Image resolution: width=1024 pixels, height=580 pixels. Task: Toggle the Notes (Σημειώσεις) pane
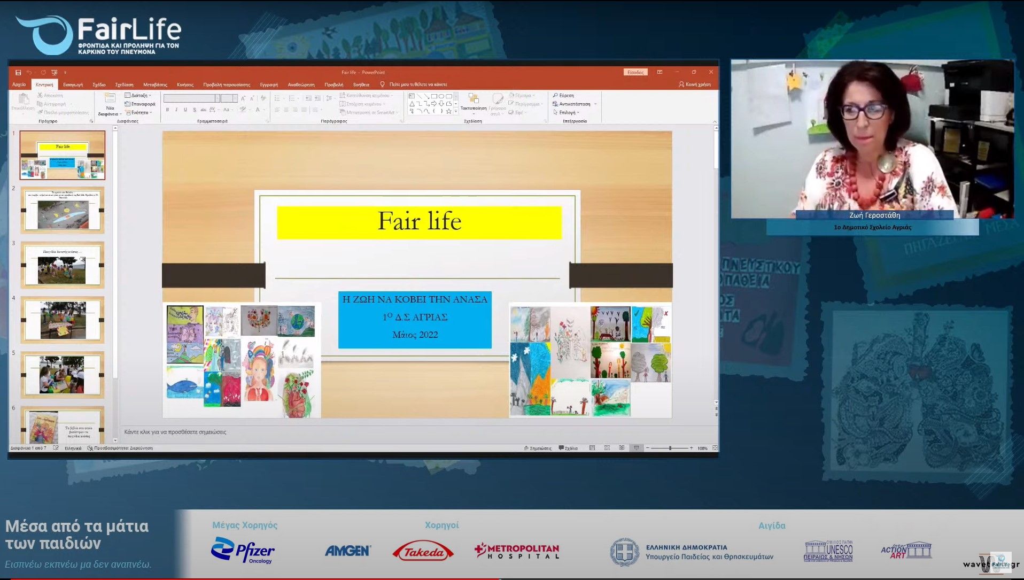538,448
